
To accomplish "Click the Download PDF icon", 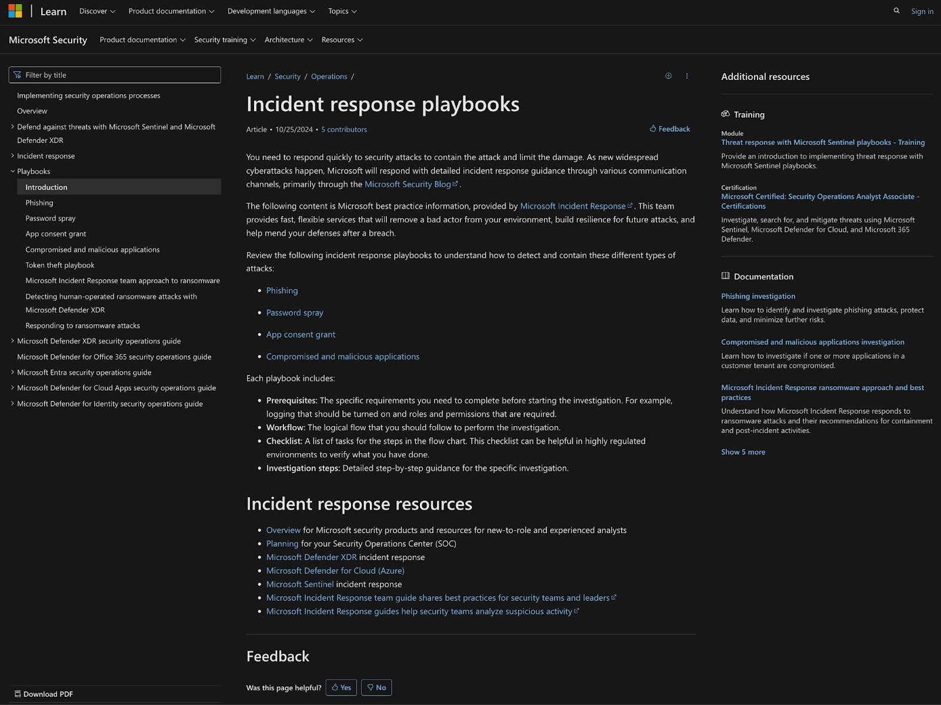I will tap(18, 694).
